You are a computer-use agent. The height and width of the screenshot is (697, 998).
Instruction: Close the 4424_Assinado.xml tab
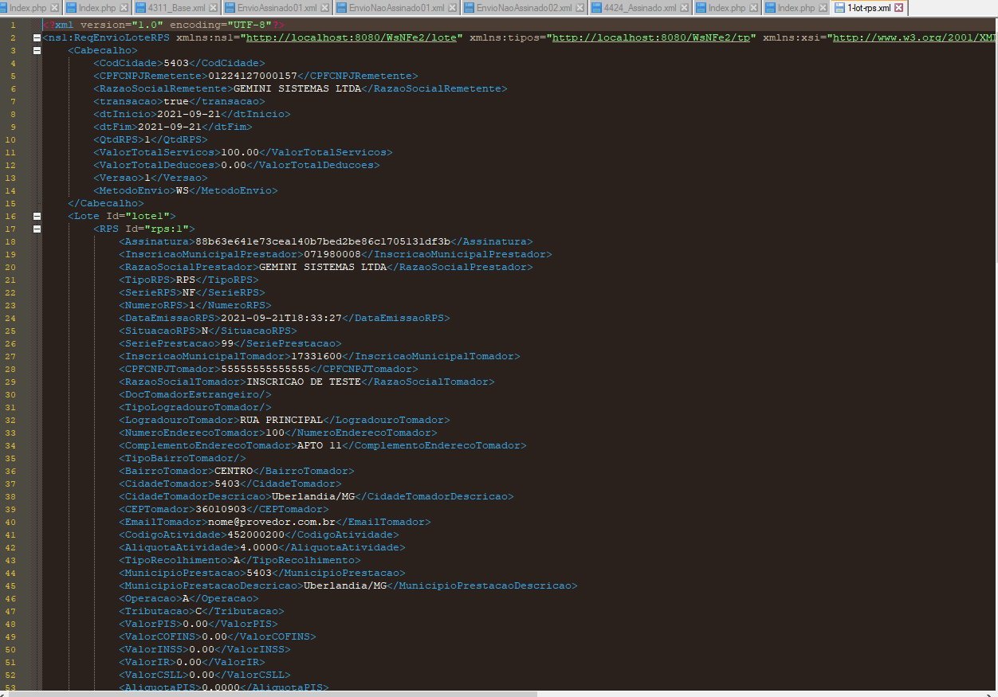coord(686,8)
